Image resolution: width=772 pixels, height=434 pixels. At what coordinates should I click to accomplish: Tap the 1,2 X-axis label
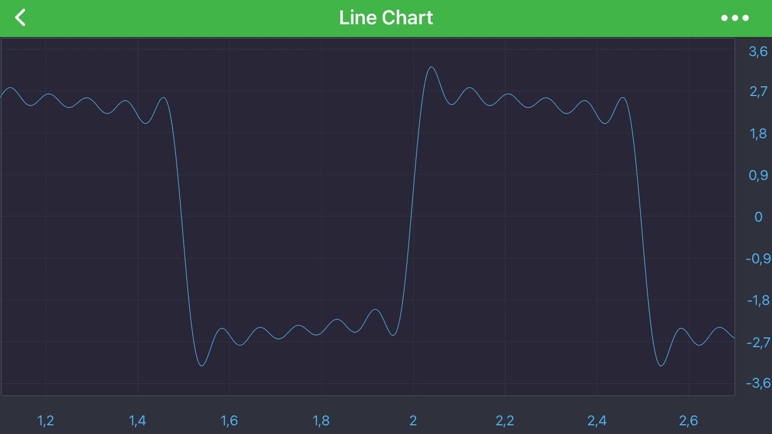[46, 421]
